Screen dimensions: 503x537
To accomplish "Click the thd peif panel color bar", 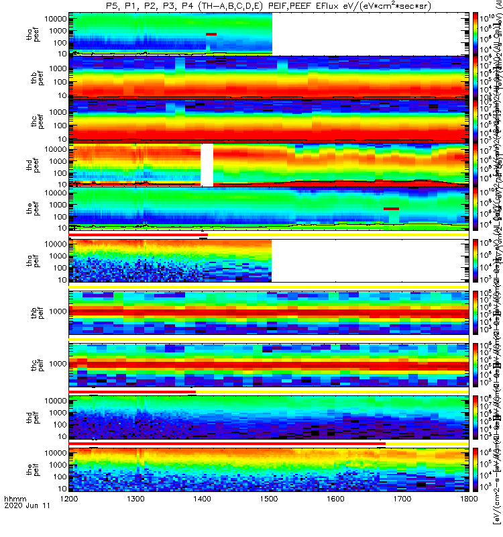I will coord(476,418).
